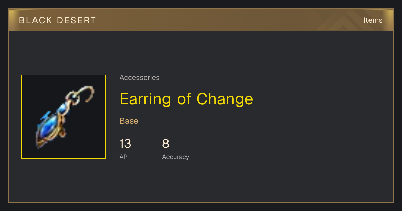Select the Base enhancement label
The image size is (402, 211).
coord(129,121)
